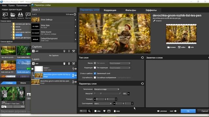Click Captions move up/down arrows

69,51
